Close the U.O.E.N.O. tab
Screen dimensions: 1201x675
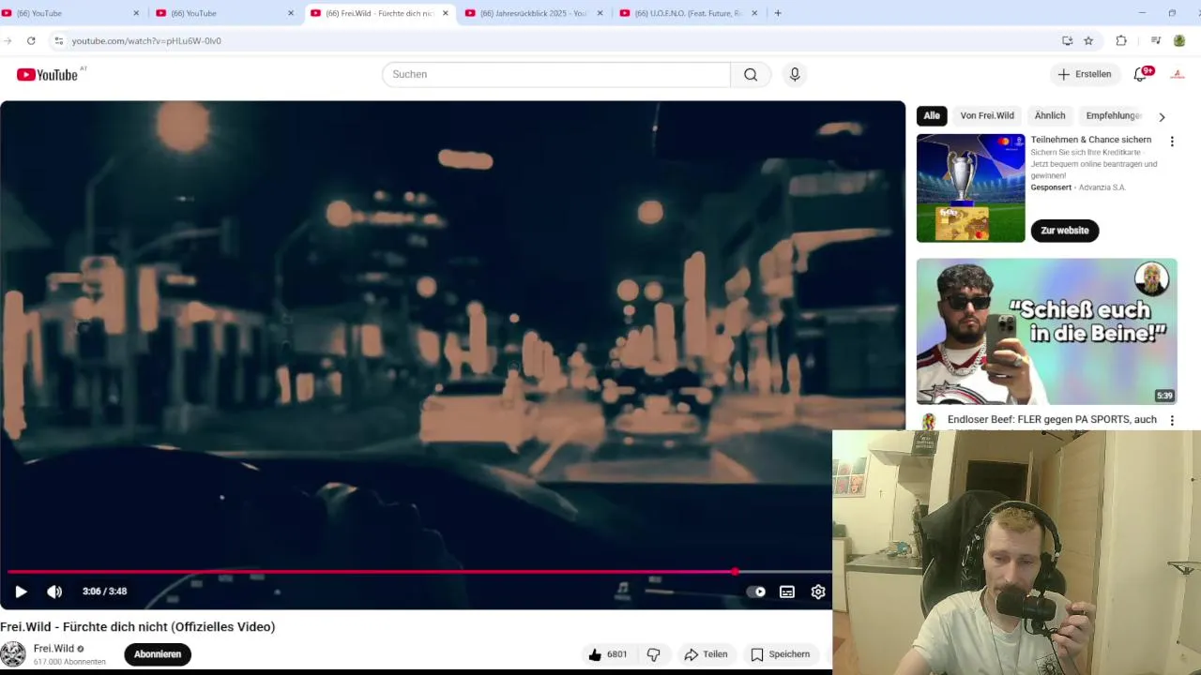(x=754, y=13)
